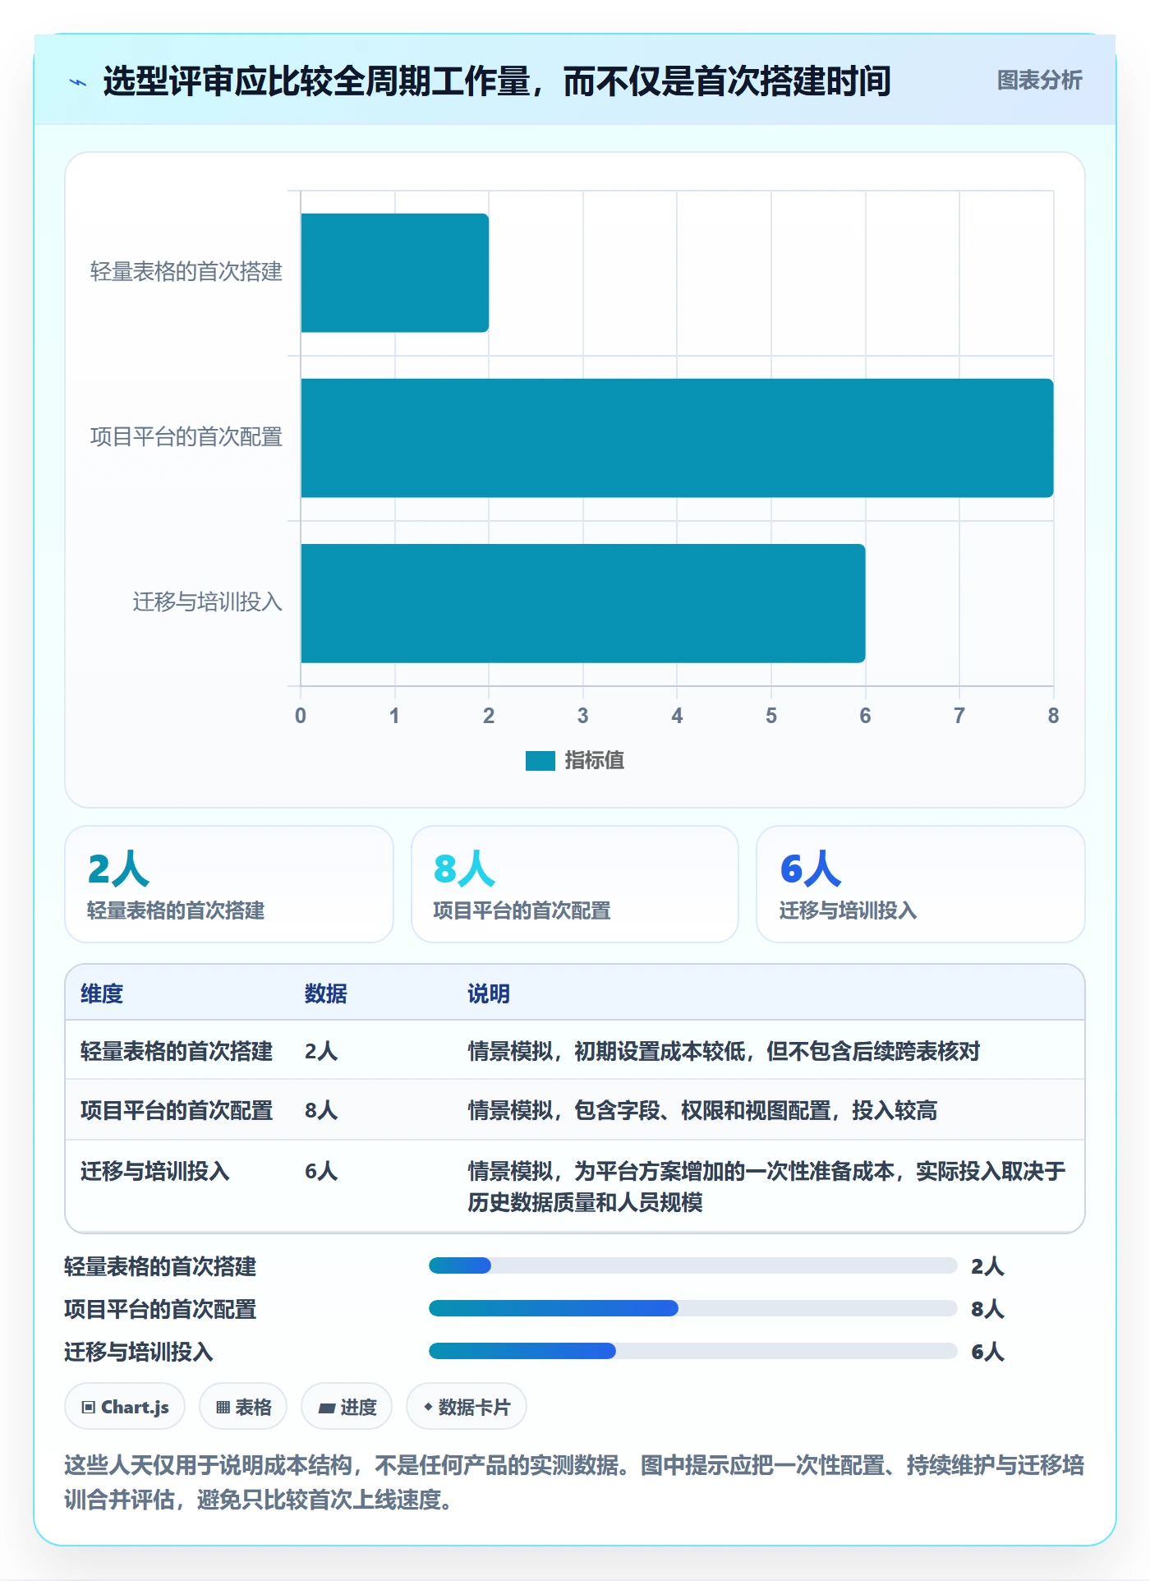
Task: Click the 维度 column header
Action: [x=102, y=993]
